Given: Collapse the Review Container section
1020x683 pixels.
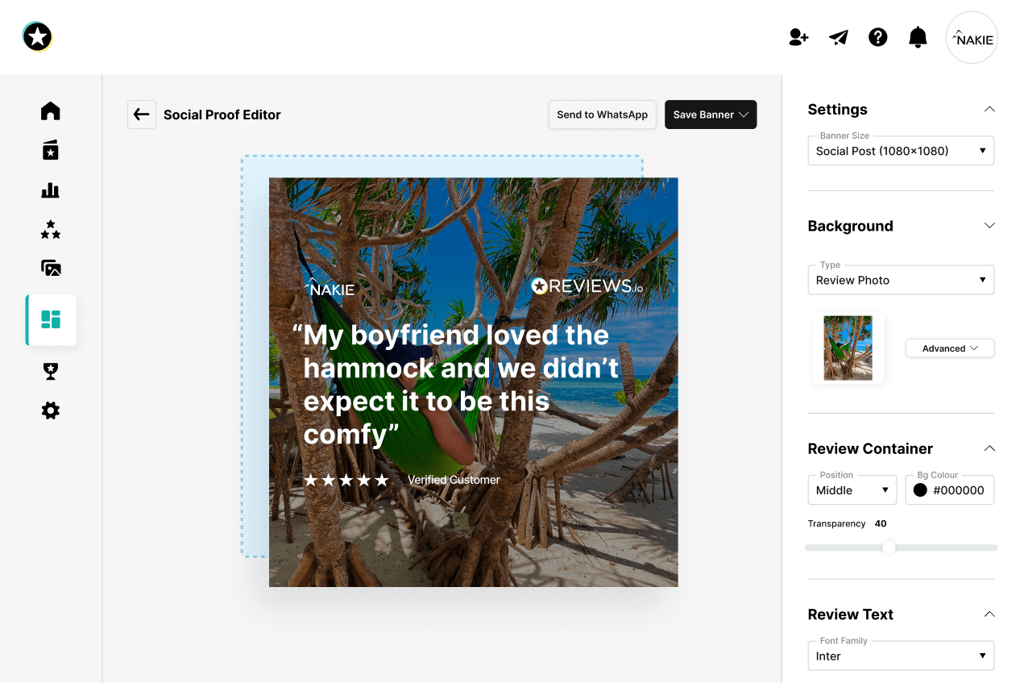Looking at the screenshot, I should coord(989,448).
